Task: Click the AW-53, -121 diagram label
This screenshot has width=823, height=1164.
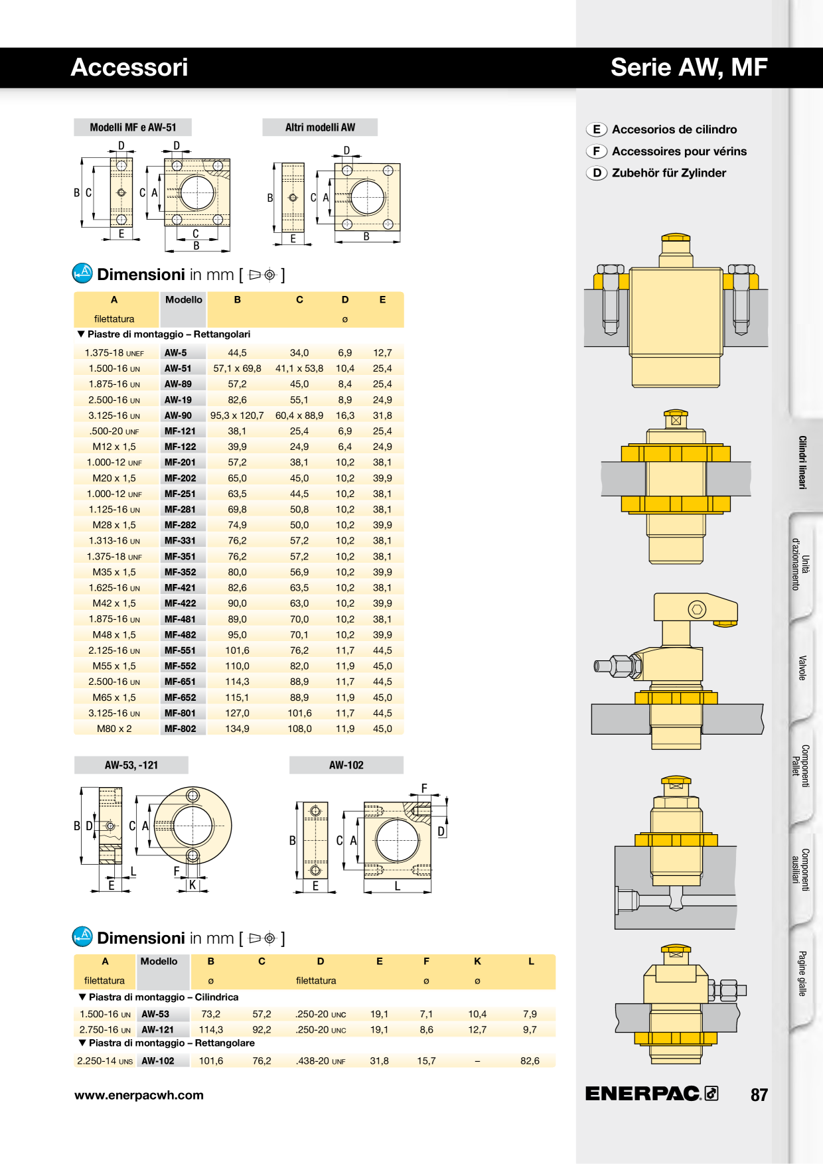Action: tap(131, 765)
